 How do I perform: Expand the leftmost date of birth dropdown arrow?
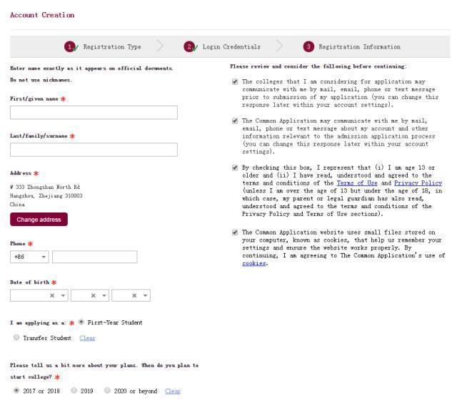click(63, 296)
